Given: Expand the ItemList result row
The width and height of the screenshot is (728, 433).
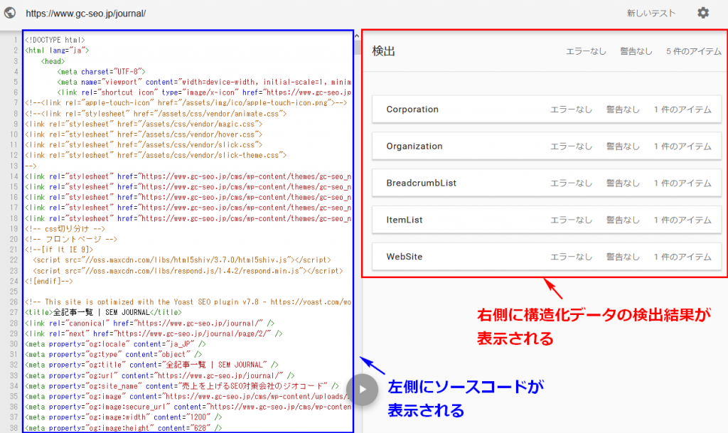Looking at the screenshot, I should click(547, 220).
